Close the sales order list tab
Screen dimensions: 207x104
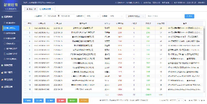click(53, 9)
